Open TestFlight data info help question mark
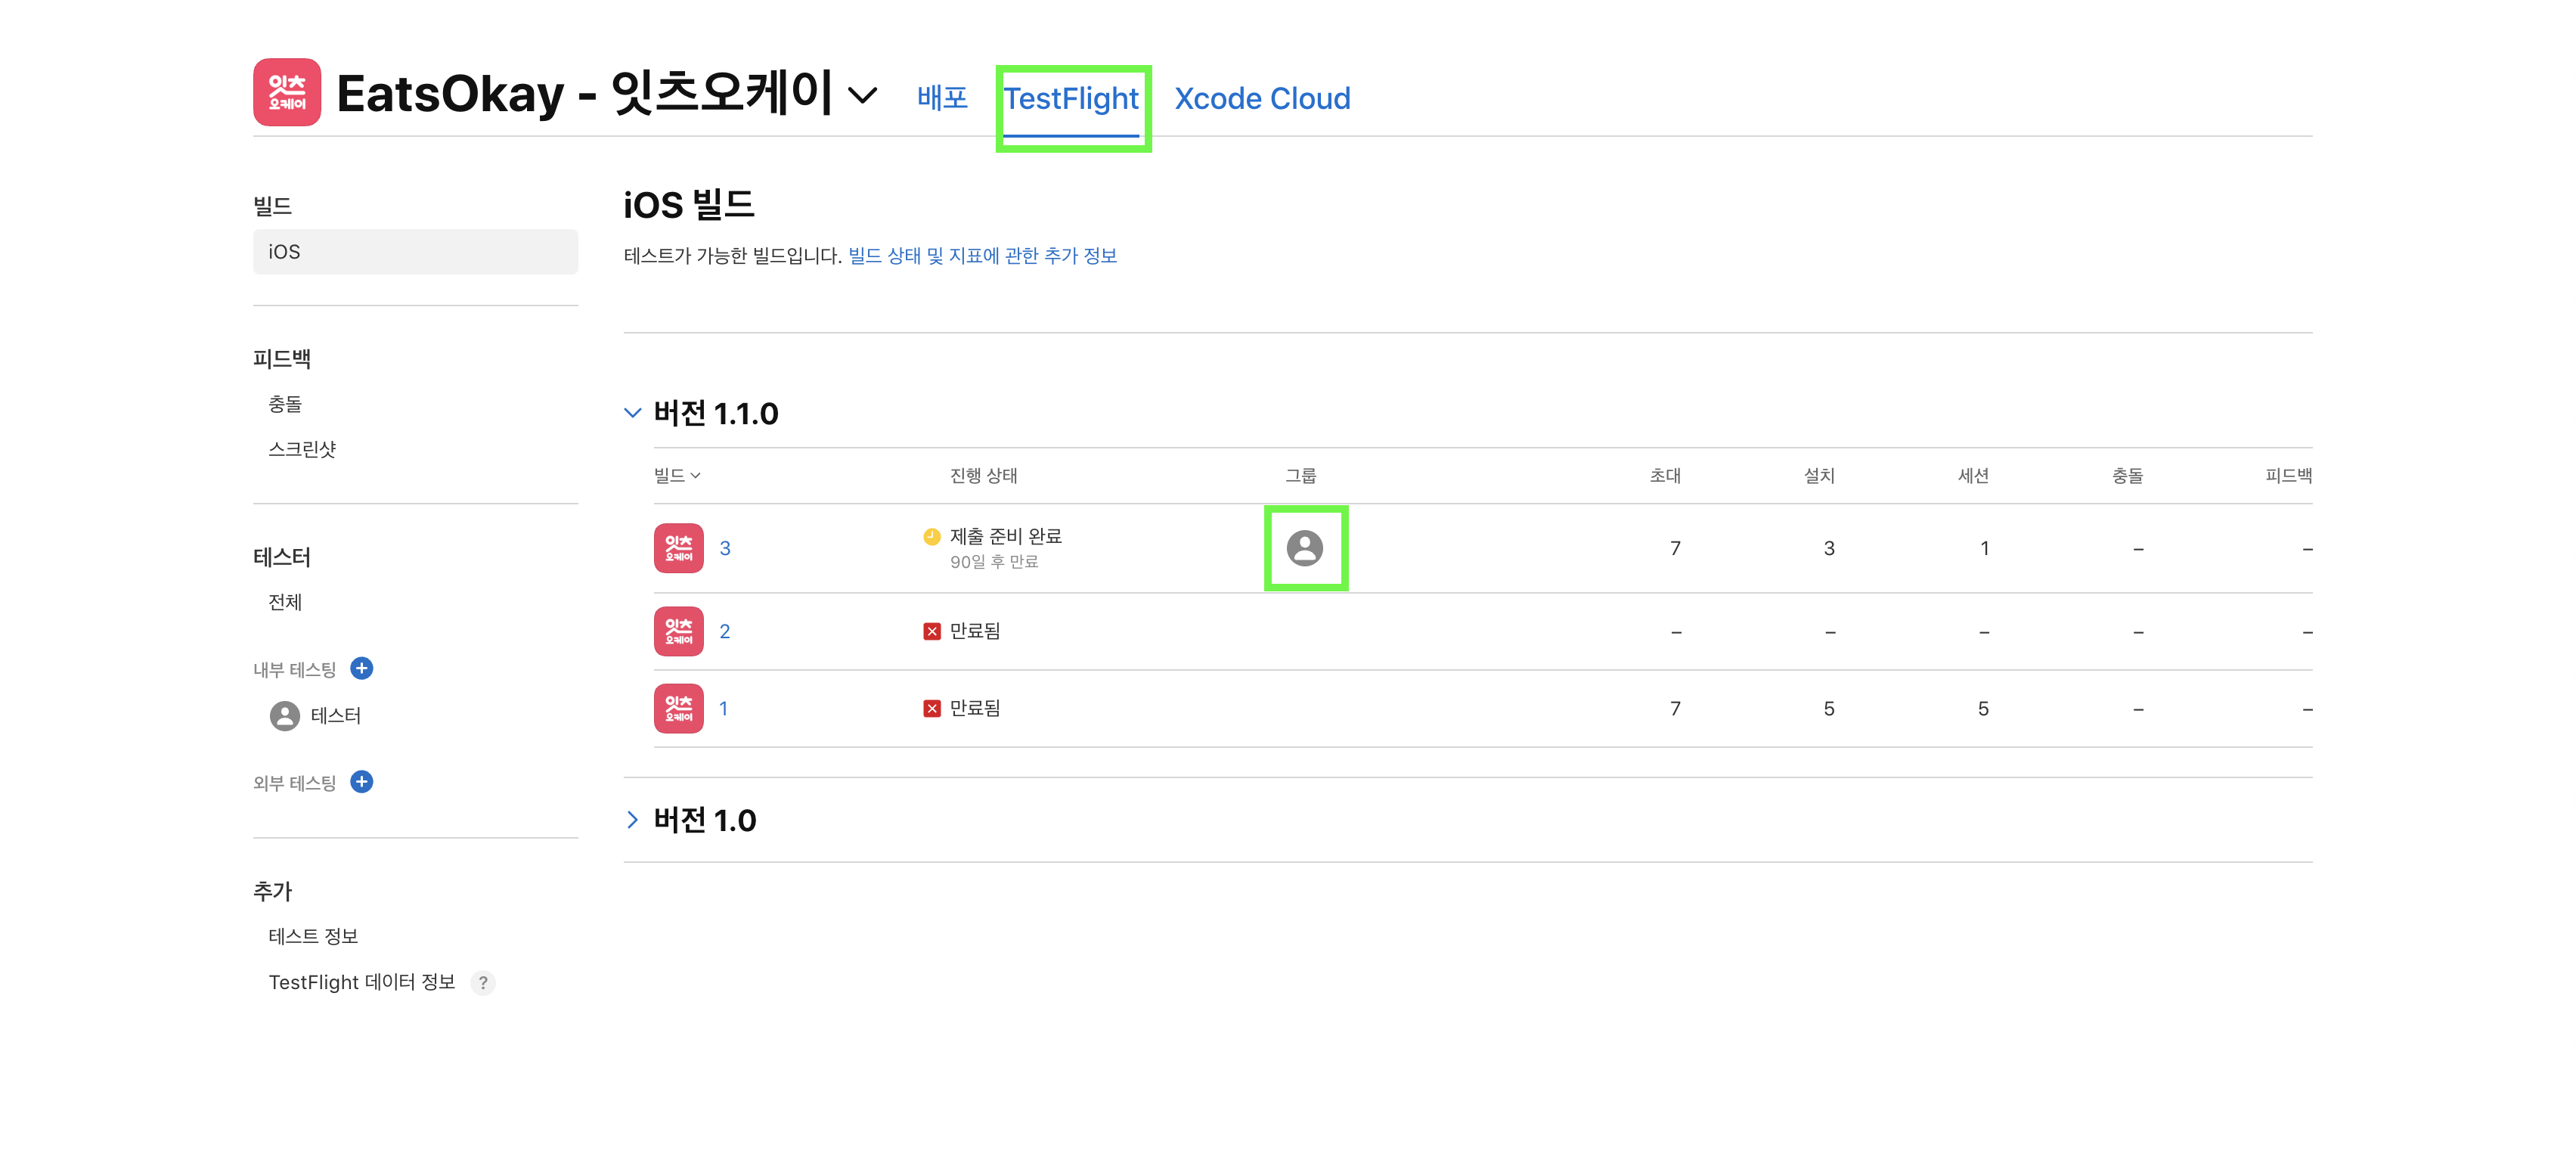This screenshot has height=1157, width=2576. pos(483,982)
